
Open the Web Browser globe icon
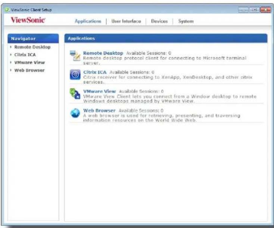(75, 113)
